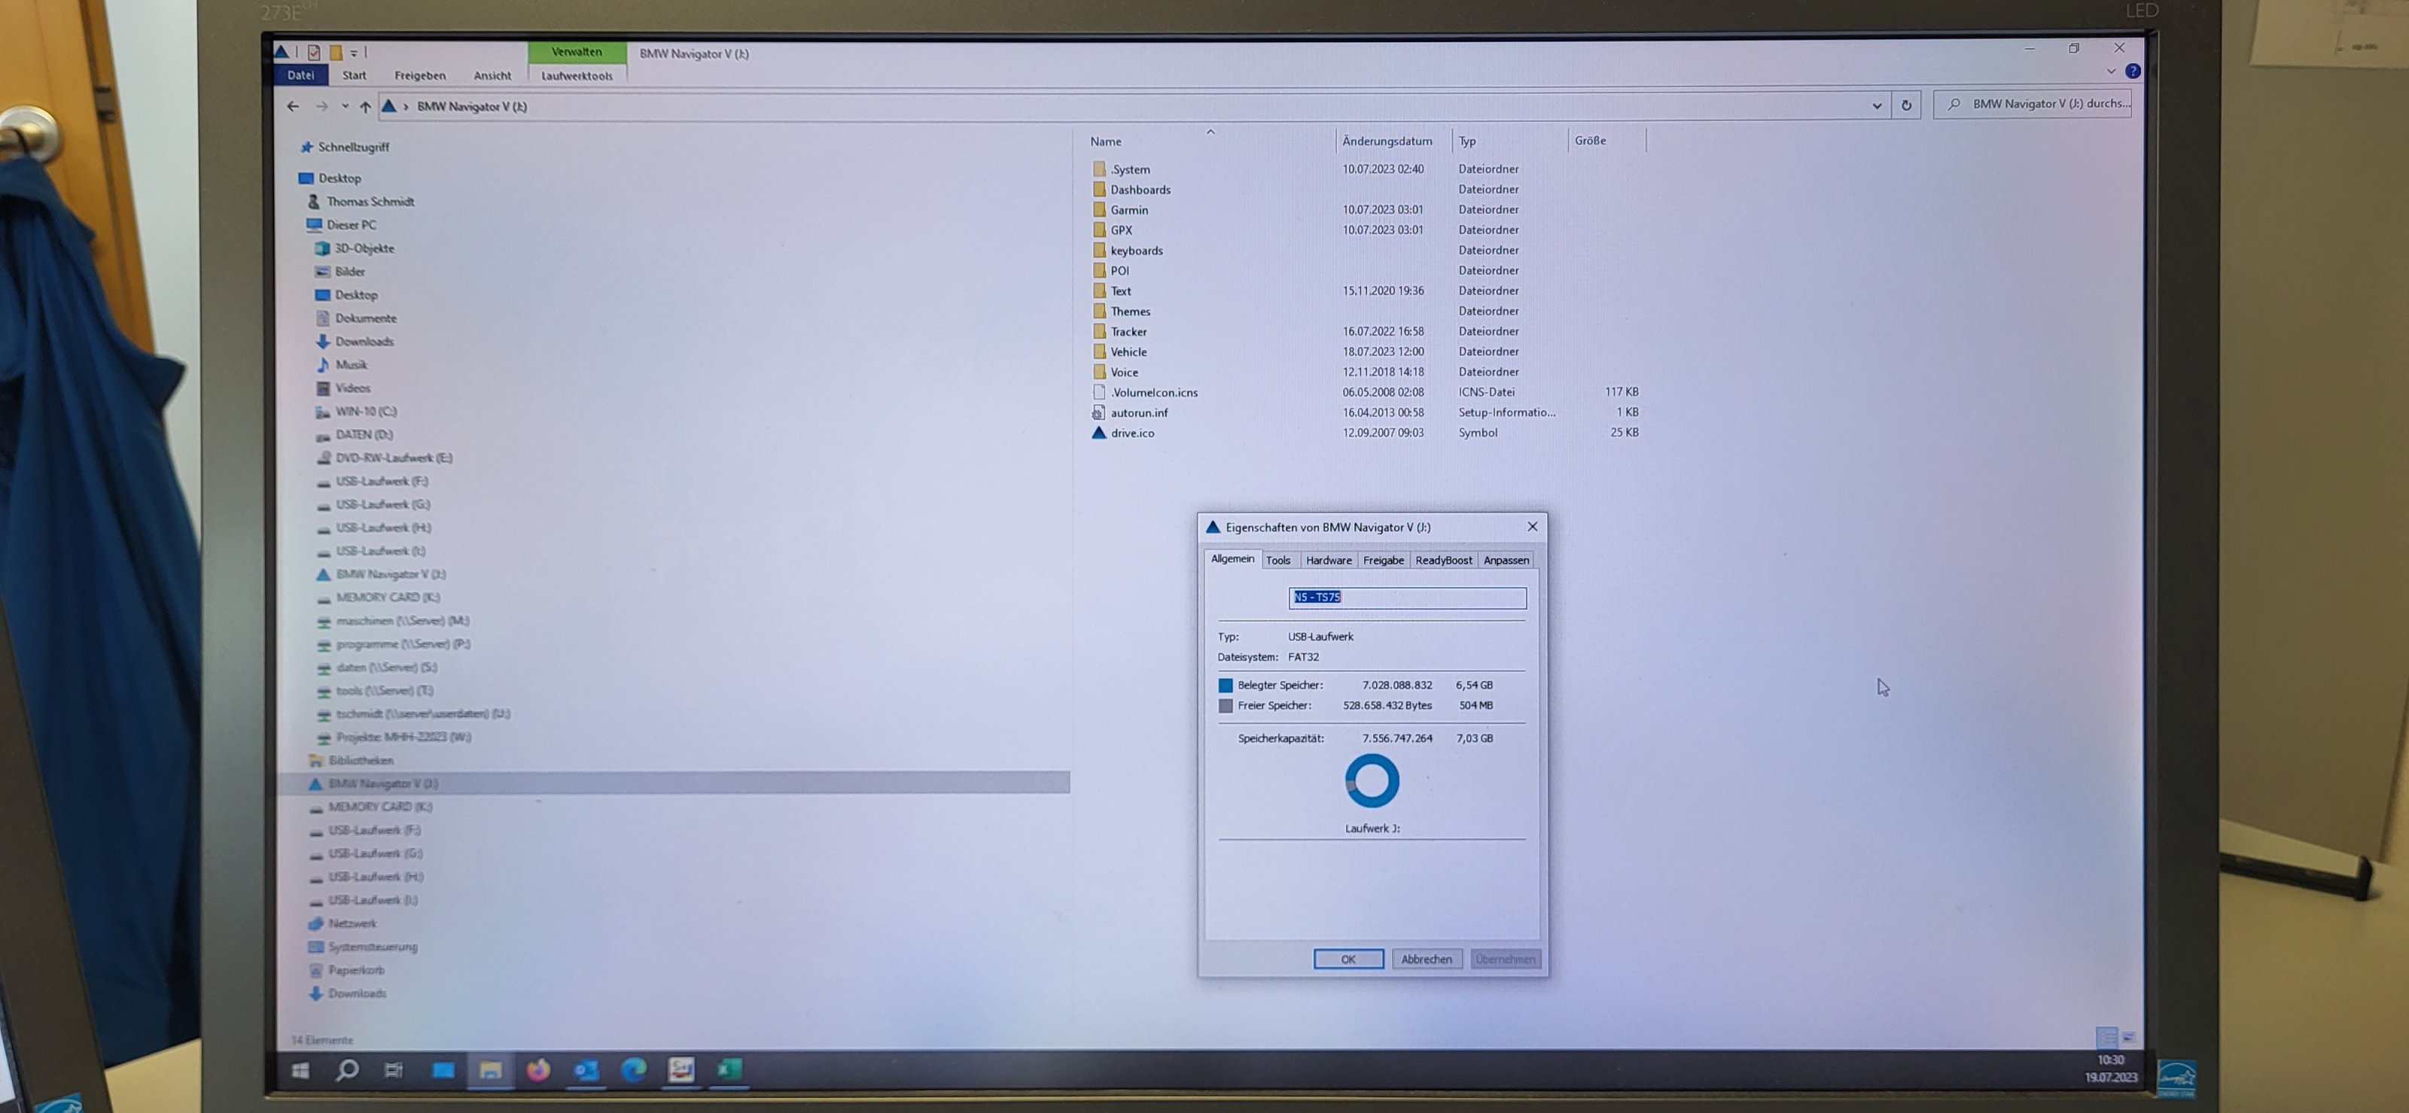Select the drive.ico file
The image size is (2409, 1113).
coord(1131,433)
